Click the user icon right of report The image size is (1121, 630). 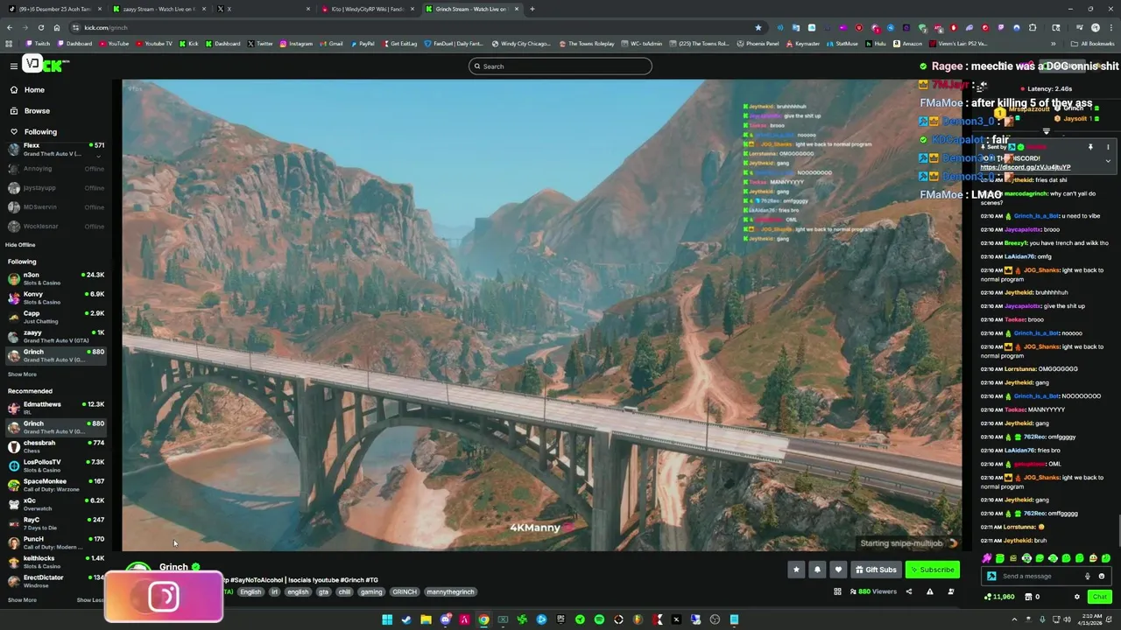click(950, 591)
